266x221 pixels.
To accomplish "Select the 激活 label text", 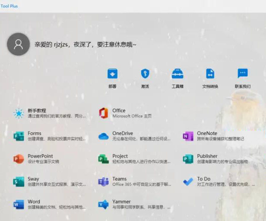I will 145,86.
